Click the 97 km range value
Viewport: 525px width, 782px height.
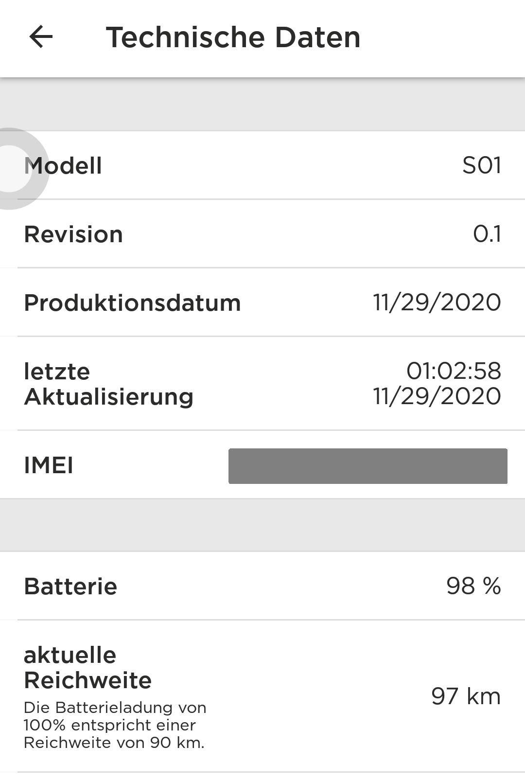point(465,696)
